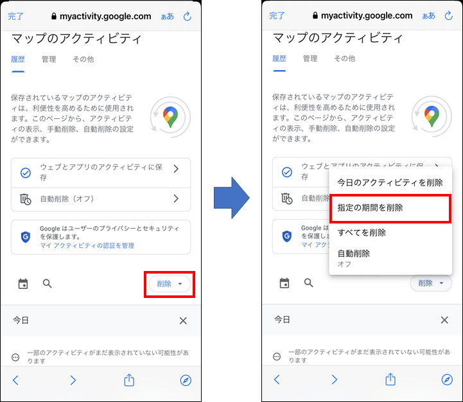Viewport: 463px width, 402px height.
Task: Expand 自動削除（オフ）row in left screenshot
Action: point(101,199)
